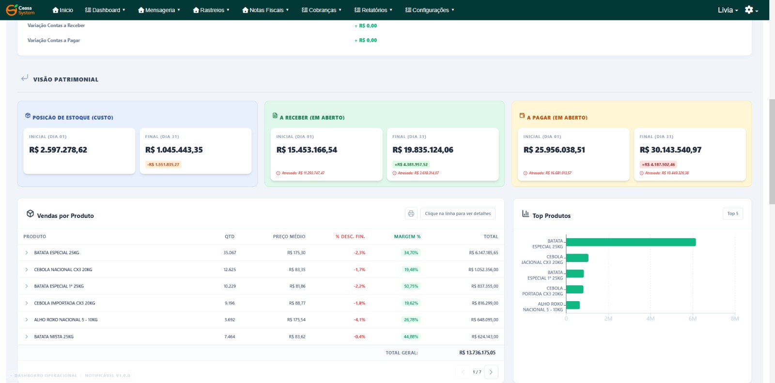
Task: Click Atrasado R$ 11.293.747,47 warning
Action: pyautogui.click(x=300, y=173)
